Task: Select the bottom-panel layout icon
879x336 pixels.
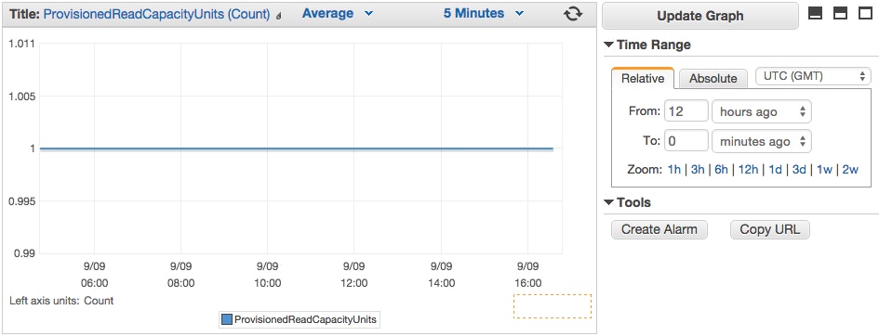Action: point(815,13)
